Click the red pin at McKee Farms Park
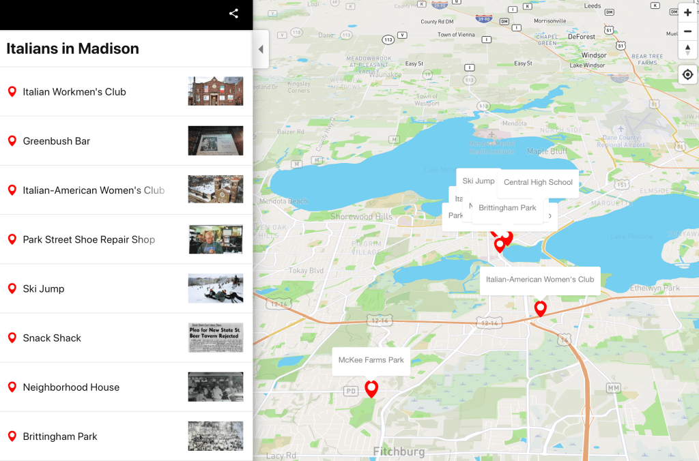The image size is (699, 461). coord(371,389)
